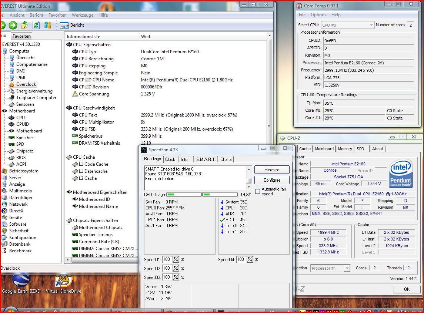Image resolution: width=424 pixels, height=313 pixels.
Task: Click the refresh icon in EVEREST toolbar
Action: click(36, 25)
